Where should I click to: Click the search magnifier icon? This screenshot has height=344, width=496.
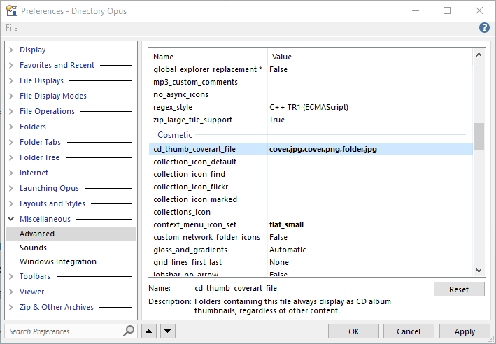tap(129, 331)
